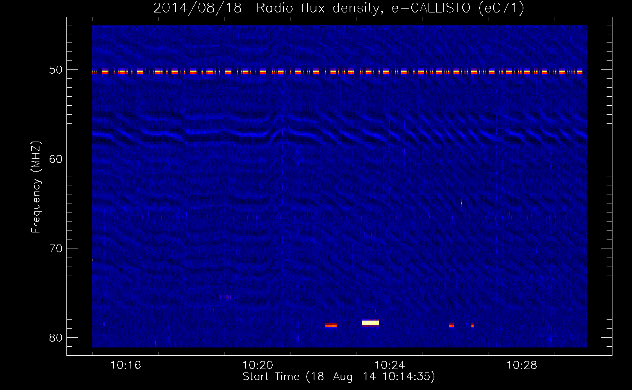Click the plot title '2014/08/18 Radio flux density, e-CALLISTO (eC71)'
Screen dimensions: 632x390
(339, 8)
